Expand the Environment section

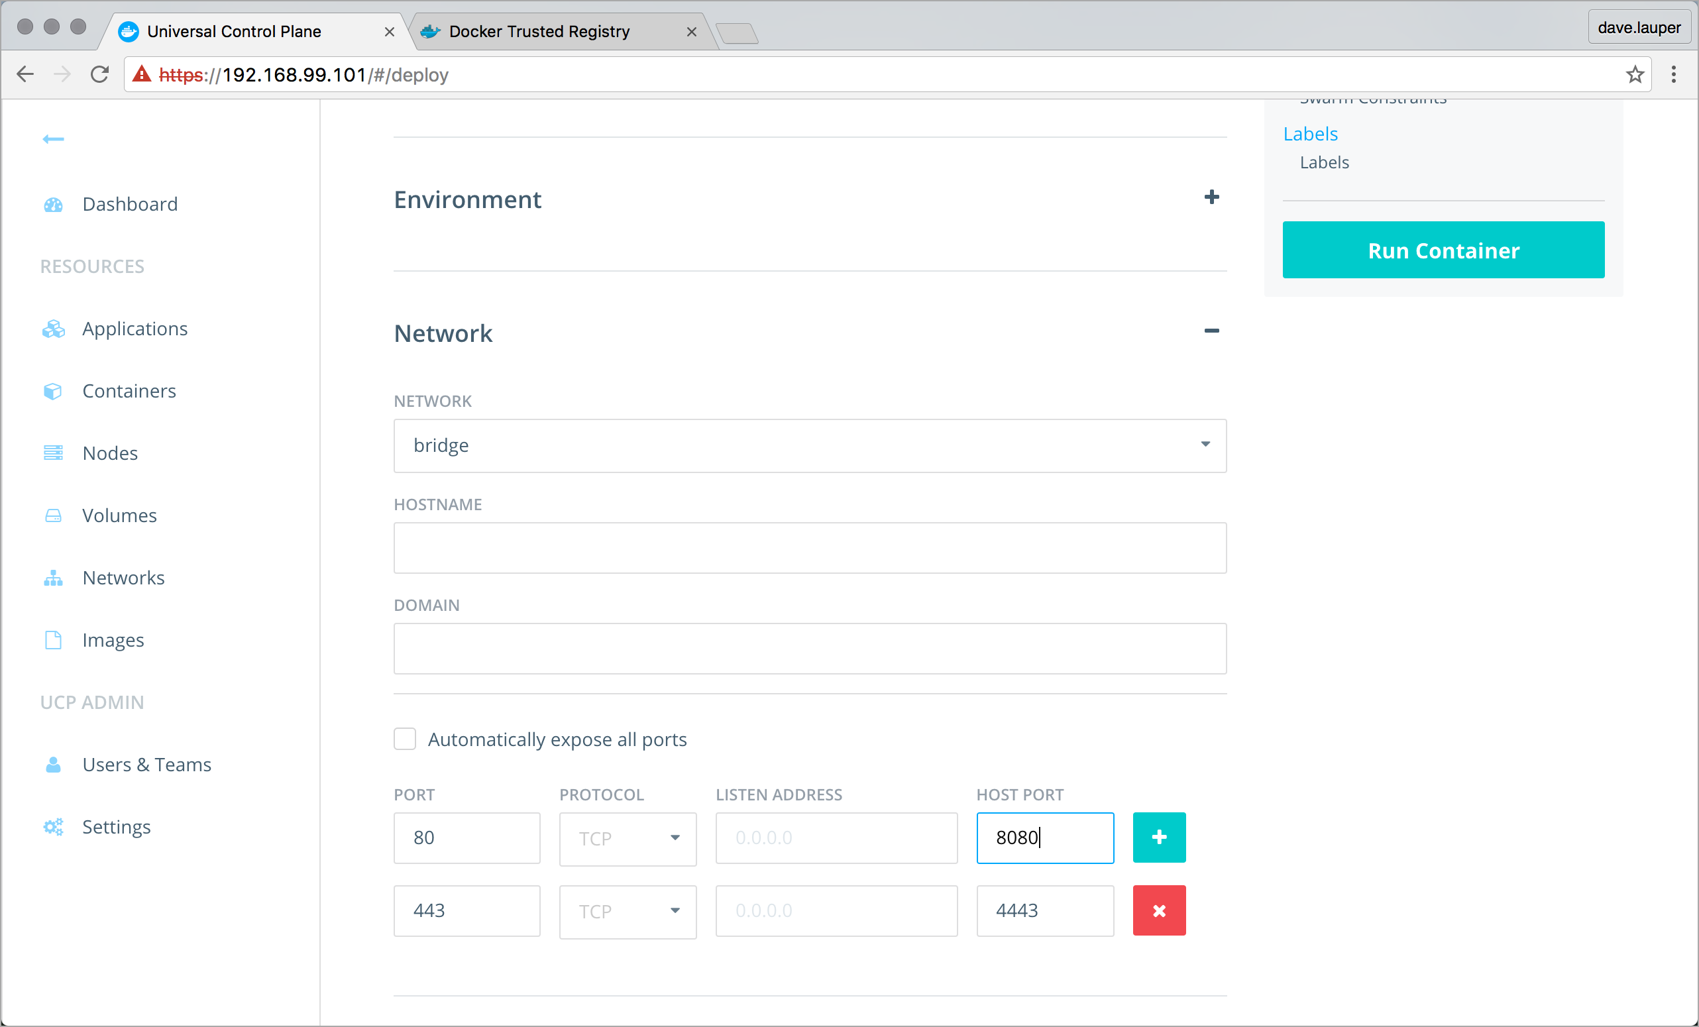click(1211, 198)
